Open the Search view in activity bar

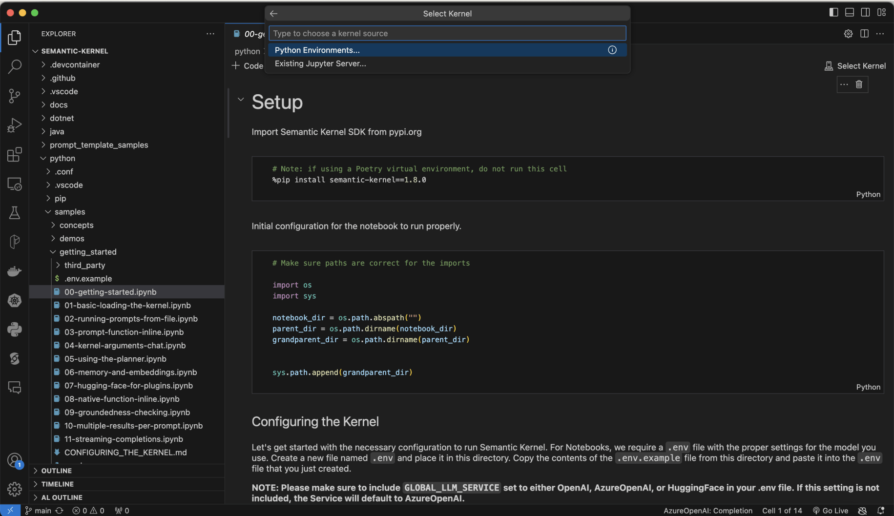tap(15, 66)
